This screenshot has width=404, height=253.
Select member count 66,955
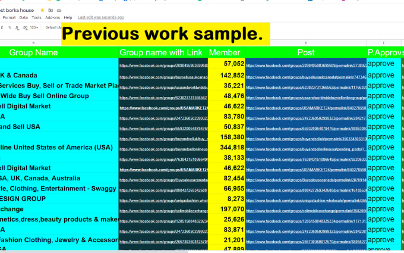pyautogui.click(x=226, y=189)
